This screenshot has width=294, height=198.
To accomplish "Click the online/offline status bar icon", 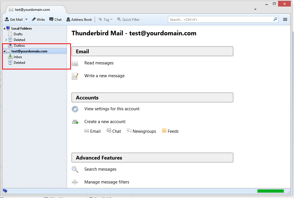I will point(5,191).
